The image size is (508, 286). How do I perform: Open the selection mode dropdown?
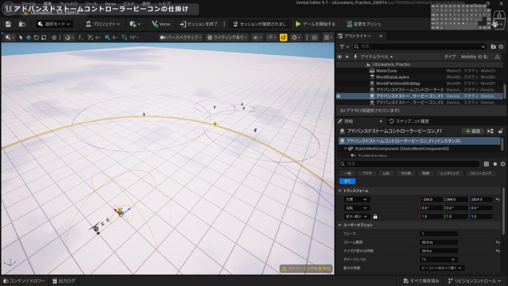(x=55, y=24)
